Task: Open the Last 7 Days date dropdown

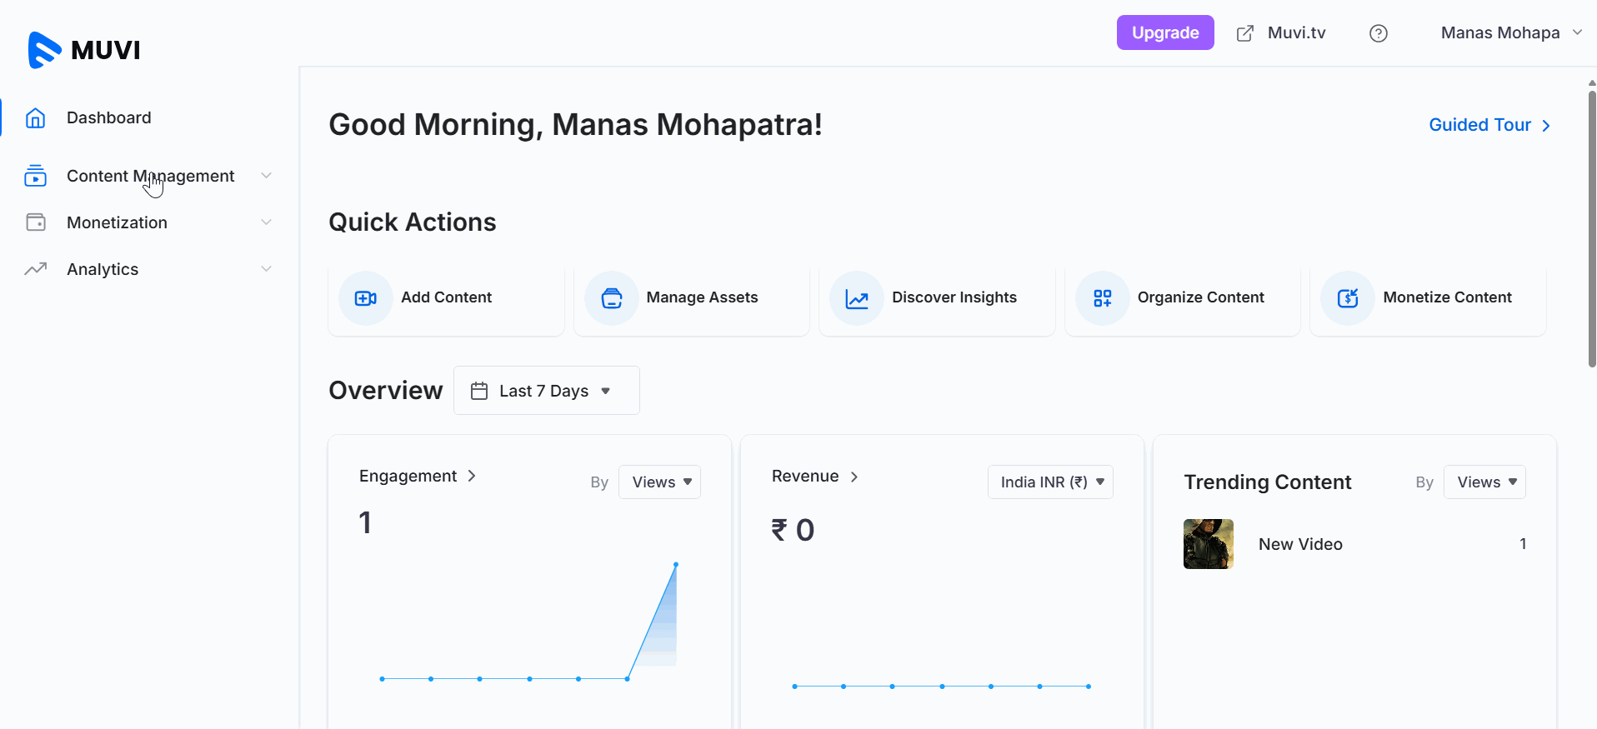Action: click(546, 391)
